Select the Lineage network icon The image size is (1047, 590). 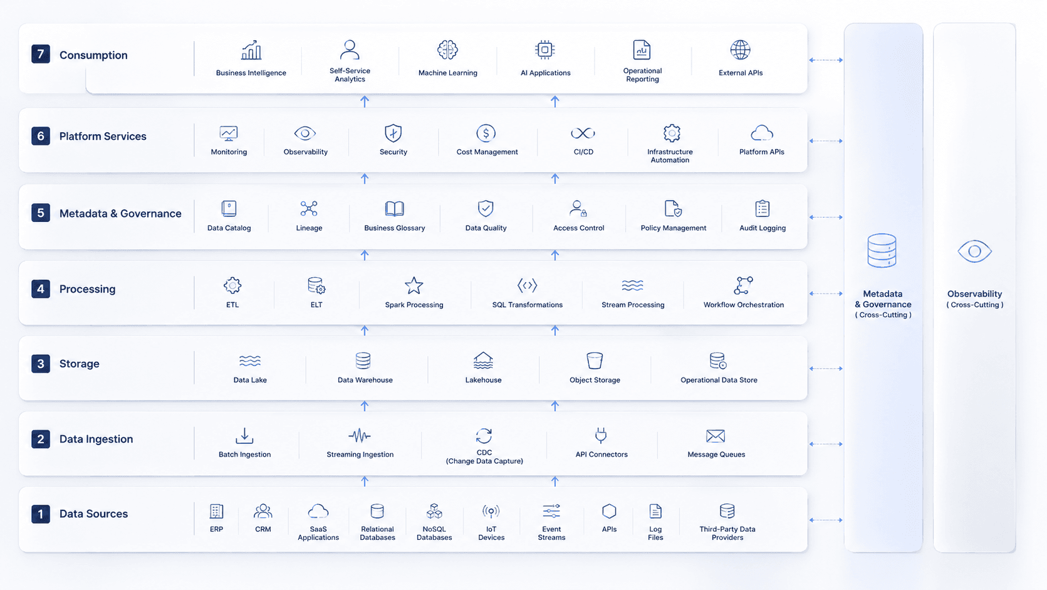(309, 208)
